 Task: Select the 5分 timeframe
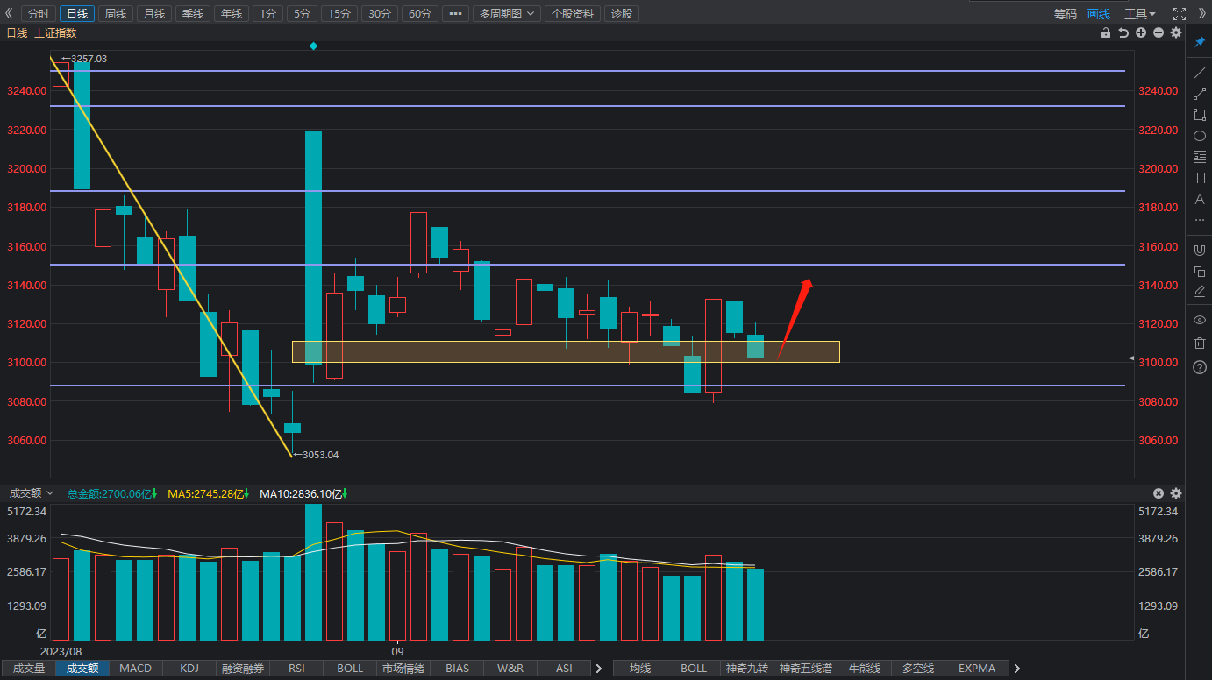tap(302, 14)
